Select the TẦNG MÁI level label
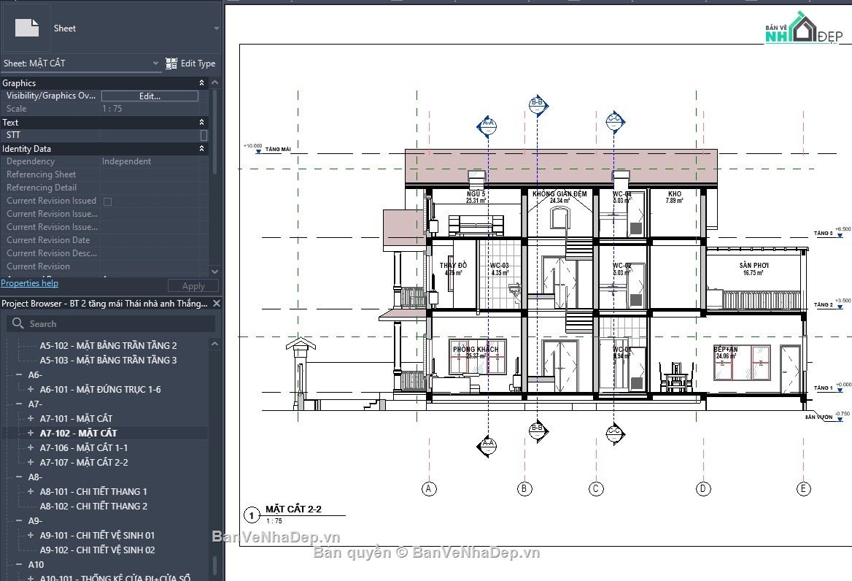The width and height of the screenshot is (852, 581). (x=278, y=149)
